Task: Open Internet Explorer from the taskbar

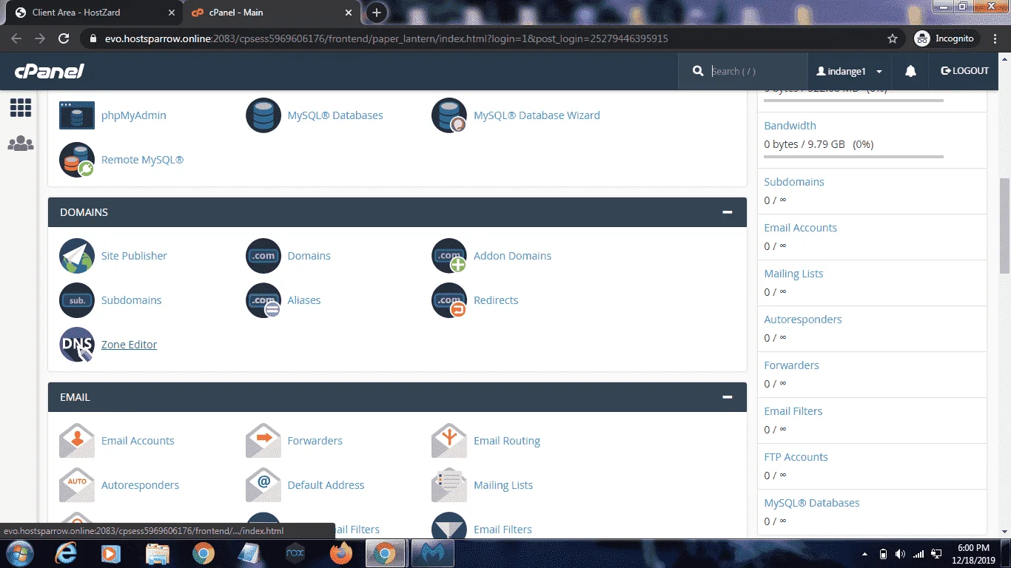Action: (x=66, y=553)
